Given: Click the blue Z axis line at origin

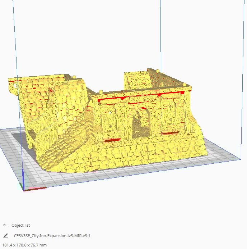Looking at the screenshot, I should pos(23,180).
